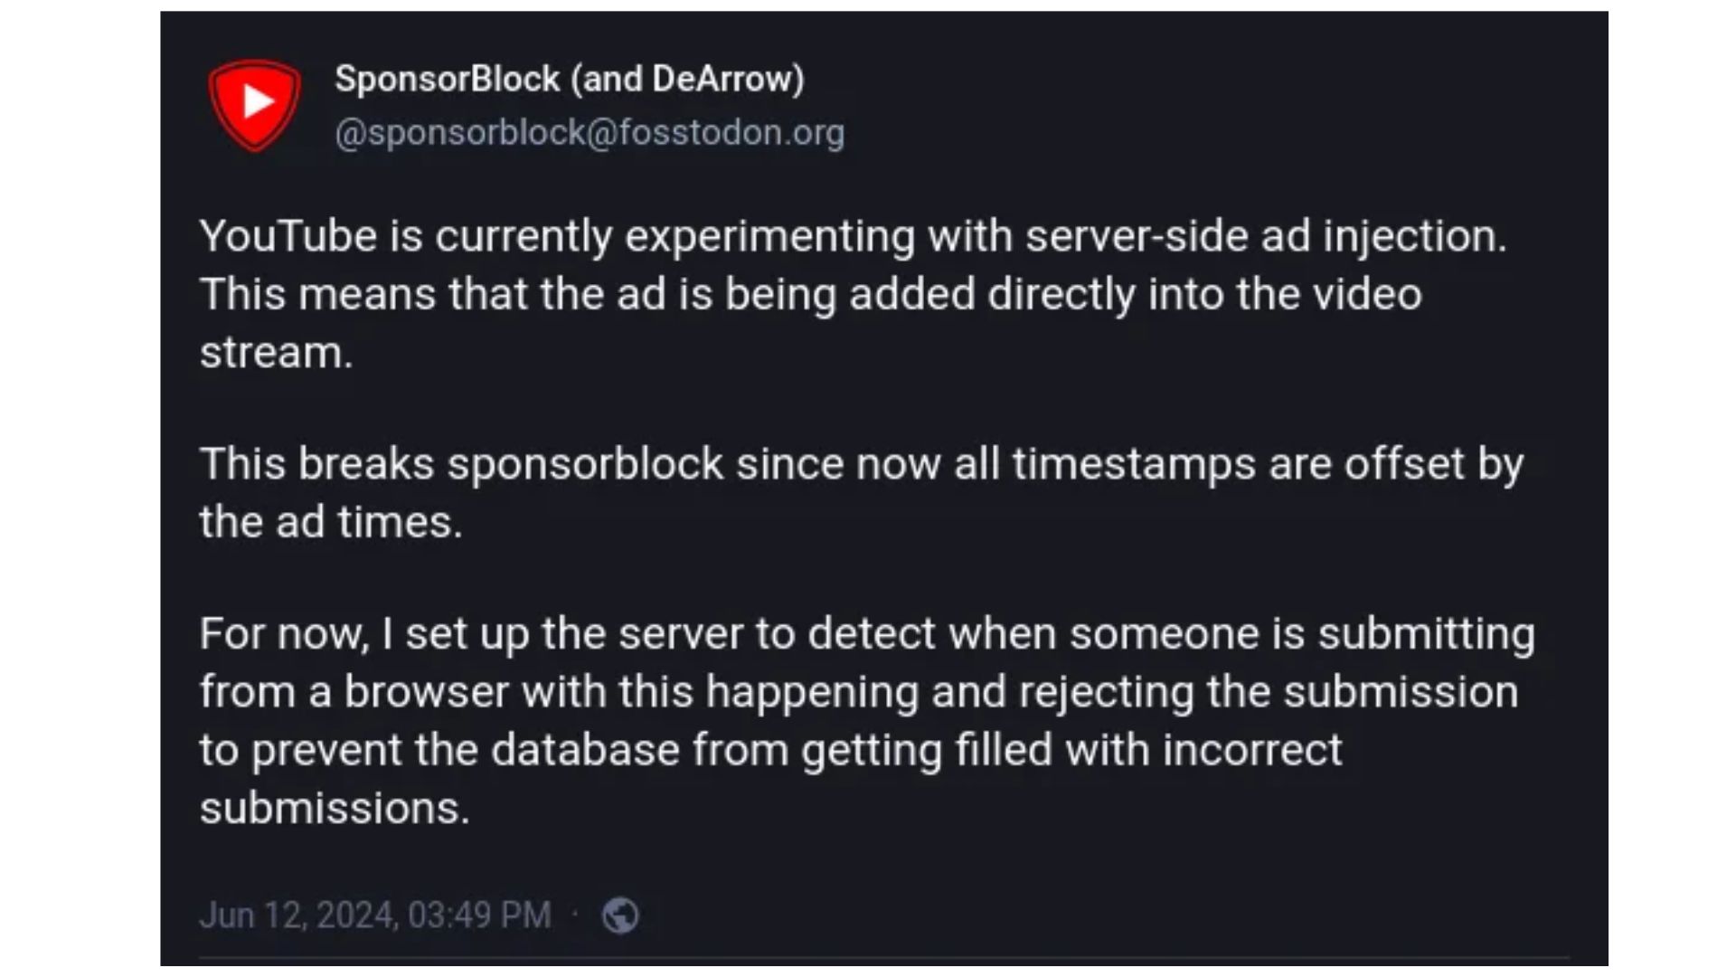The width and height of the screenshot is (1736, 977).
Task: Open the SponsorBlock (and DeArrow) display name
Action: click(x=569, y=80)
